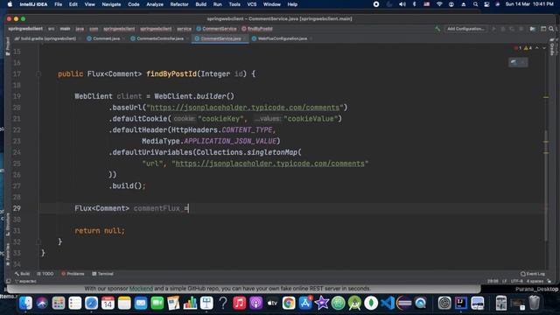Click the Search Everywhere magnifier icon

click(x=551, y=29)
